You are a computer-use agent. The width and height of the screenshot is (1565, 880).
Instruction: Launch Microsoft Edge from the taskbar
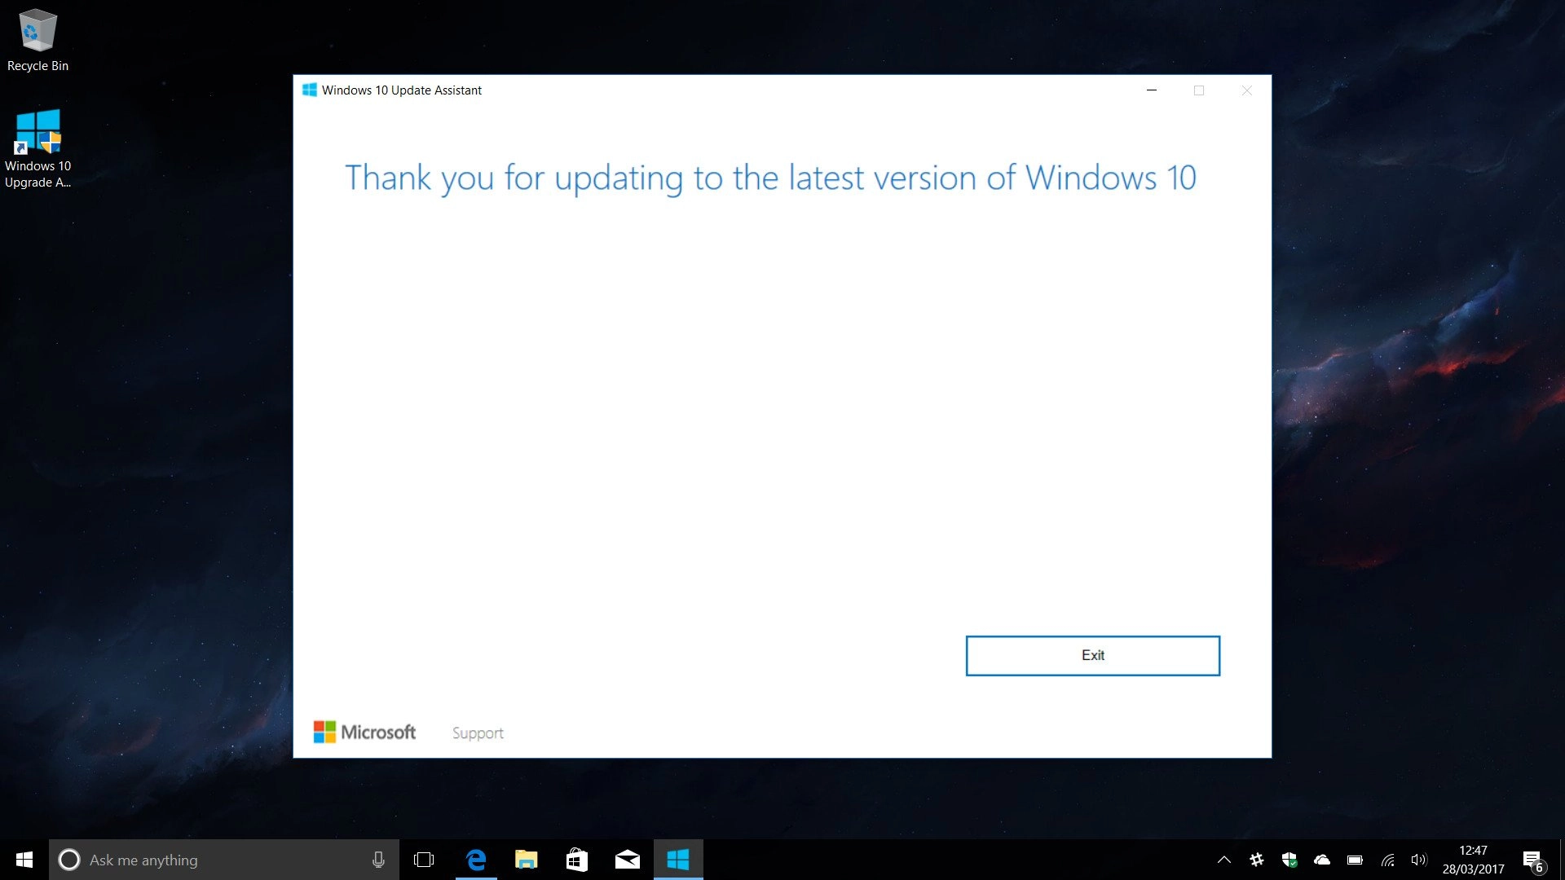[x=476, y=860]
